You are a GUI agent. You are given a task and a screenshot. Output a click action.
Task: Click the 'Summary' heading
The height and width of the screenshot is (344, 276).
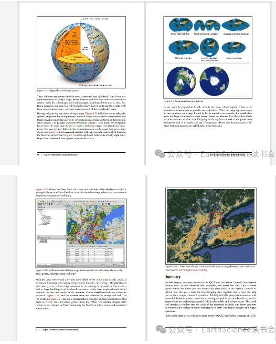[173, 277]
